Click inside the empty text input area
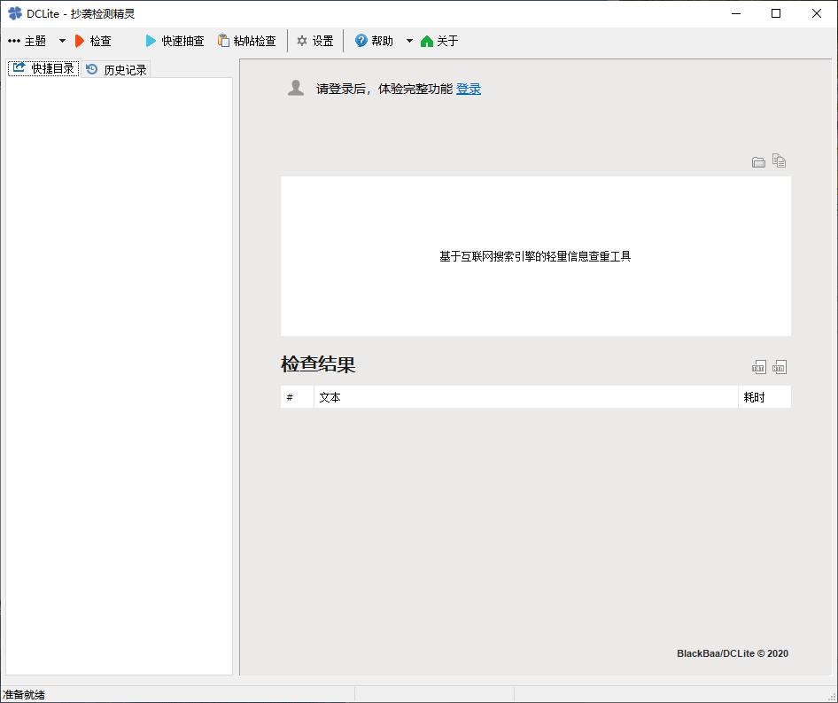838x703 pixels. coord(535,255)
